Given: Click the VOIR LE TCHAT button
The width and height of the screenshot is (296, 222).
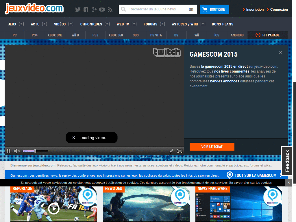Looking at the screenshot, I should click(212, 147).
